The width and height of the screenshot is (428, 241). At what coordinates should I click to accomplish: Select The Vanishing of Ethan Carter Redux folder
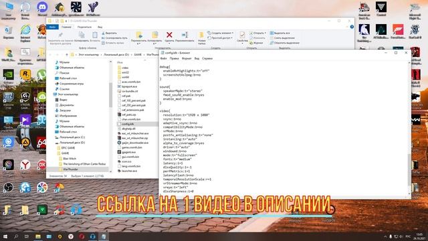[x=82, y=164]
